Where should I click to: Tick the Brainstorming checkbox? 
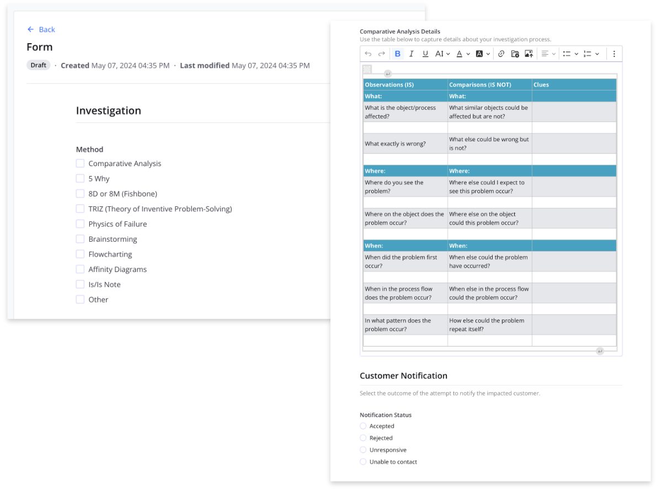click(81, 239)
